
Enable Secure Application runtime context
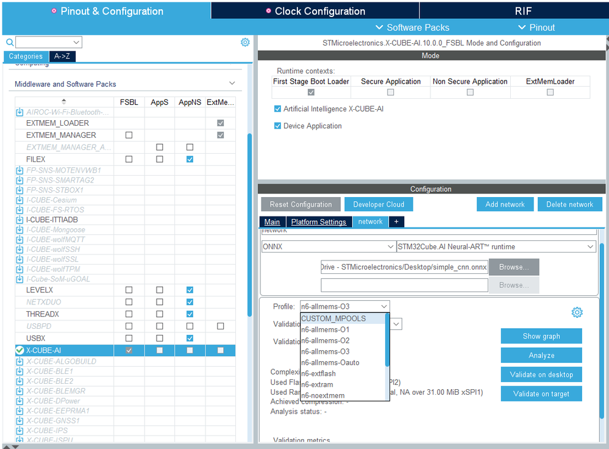(391, 92)
